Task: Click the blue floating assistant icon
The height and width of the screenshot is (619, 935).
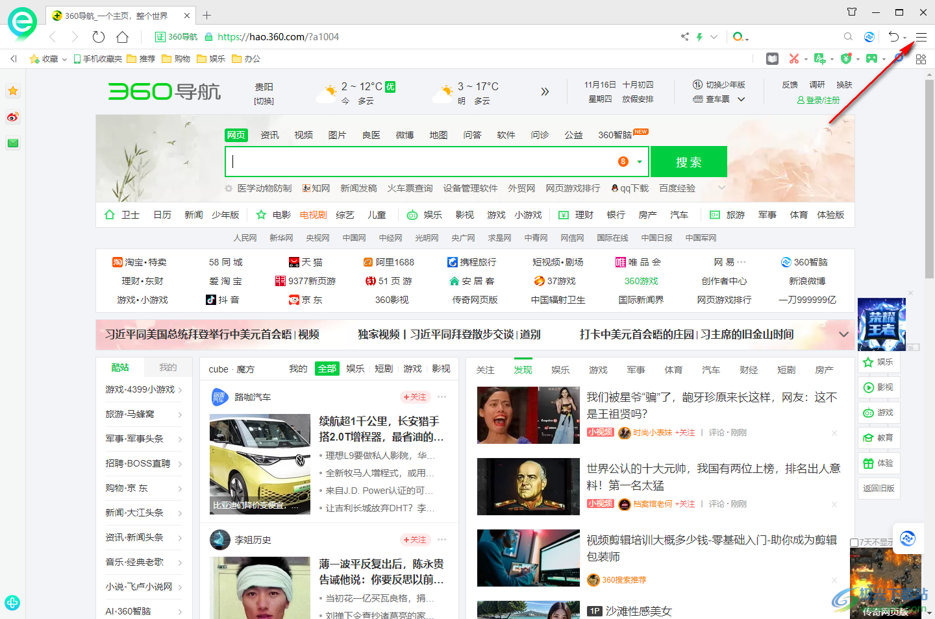Action: [908, 538]
